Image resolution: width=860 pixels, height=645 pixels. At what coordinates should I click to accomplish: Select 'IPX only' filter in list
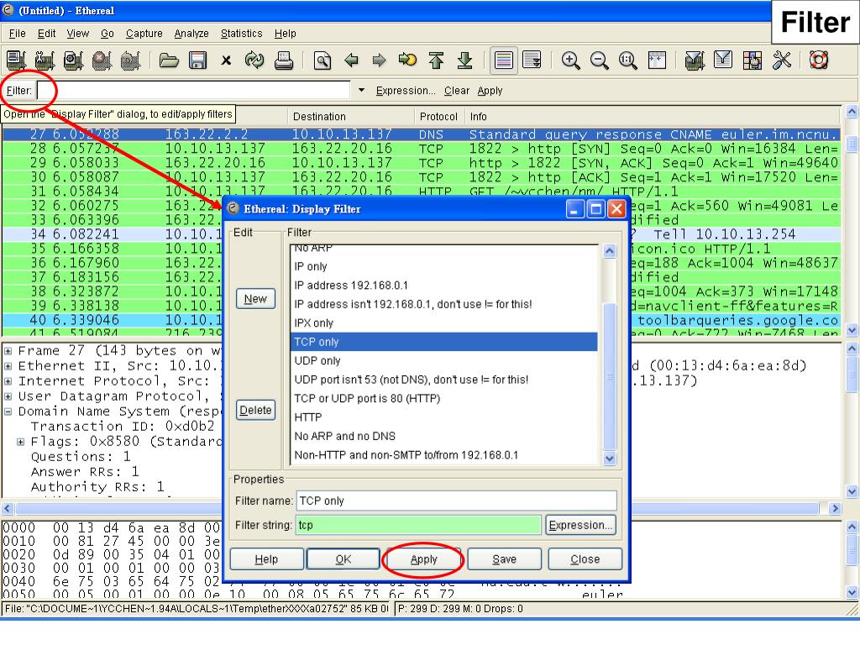(443, 322)
